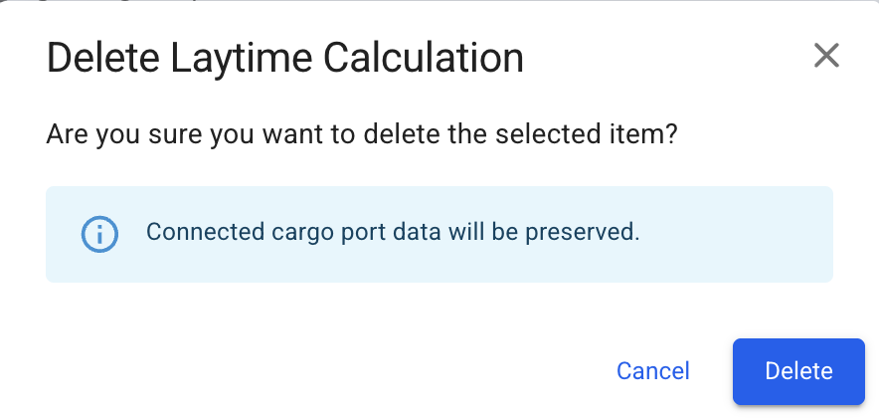The height and width of the screenshot is (418, 879).
Task: Hit the blue Delete confirmation button
Action: coord(798,371)
